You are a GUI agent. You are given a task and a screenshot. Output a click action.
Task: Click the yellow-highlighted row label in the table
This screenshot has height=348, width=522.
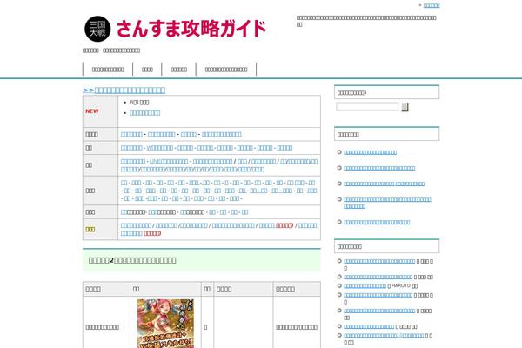90,229
